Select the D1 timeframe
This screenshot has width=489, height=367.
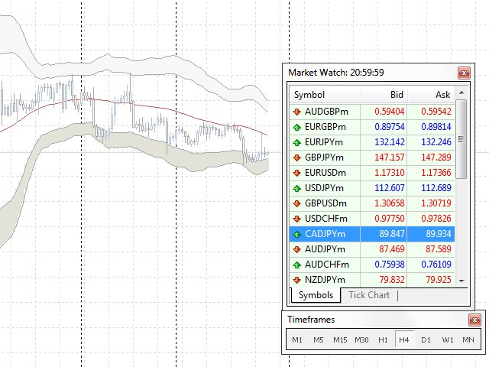point(426,339)
